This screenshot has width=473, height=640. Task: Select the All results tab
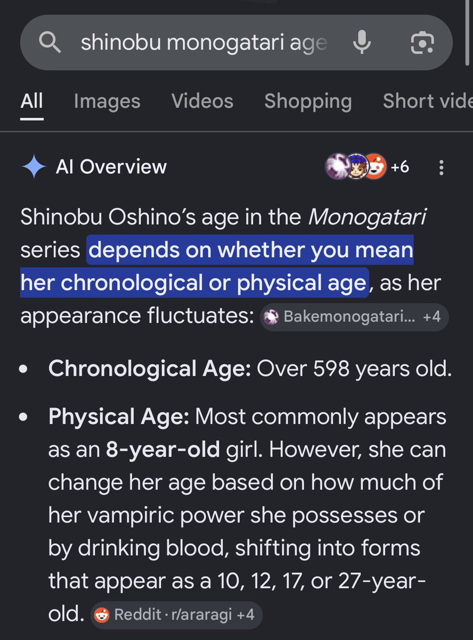pos(32,101)
